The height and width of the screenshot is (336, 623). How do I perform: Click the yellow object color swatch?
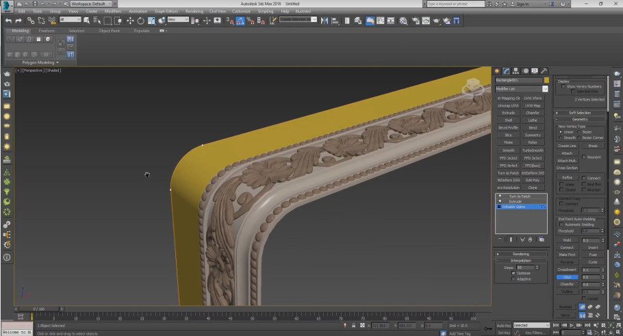coord(546,80)
